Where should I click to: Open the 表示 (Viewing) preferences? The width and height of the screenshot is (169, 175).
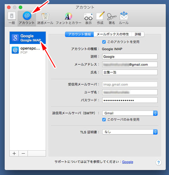(x=89, y=19)
